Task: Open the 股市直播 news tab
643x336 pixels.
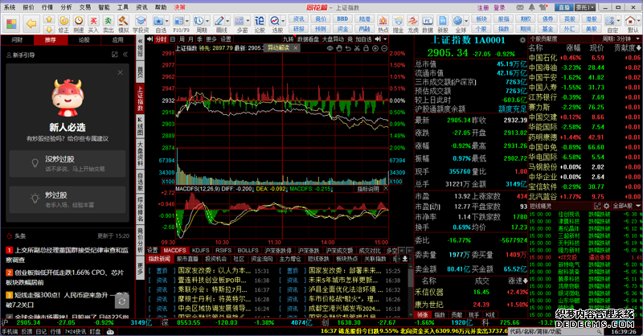Action: [187, 259]
